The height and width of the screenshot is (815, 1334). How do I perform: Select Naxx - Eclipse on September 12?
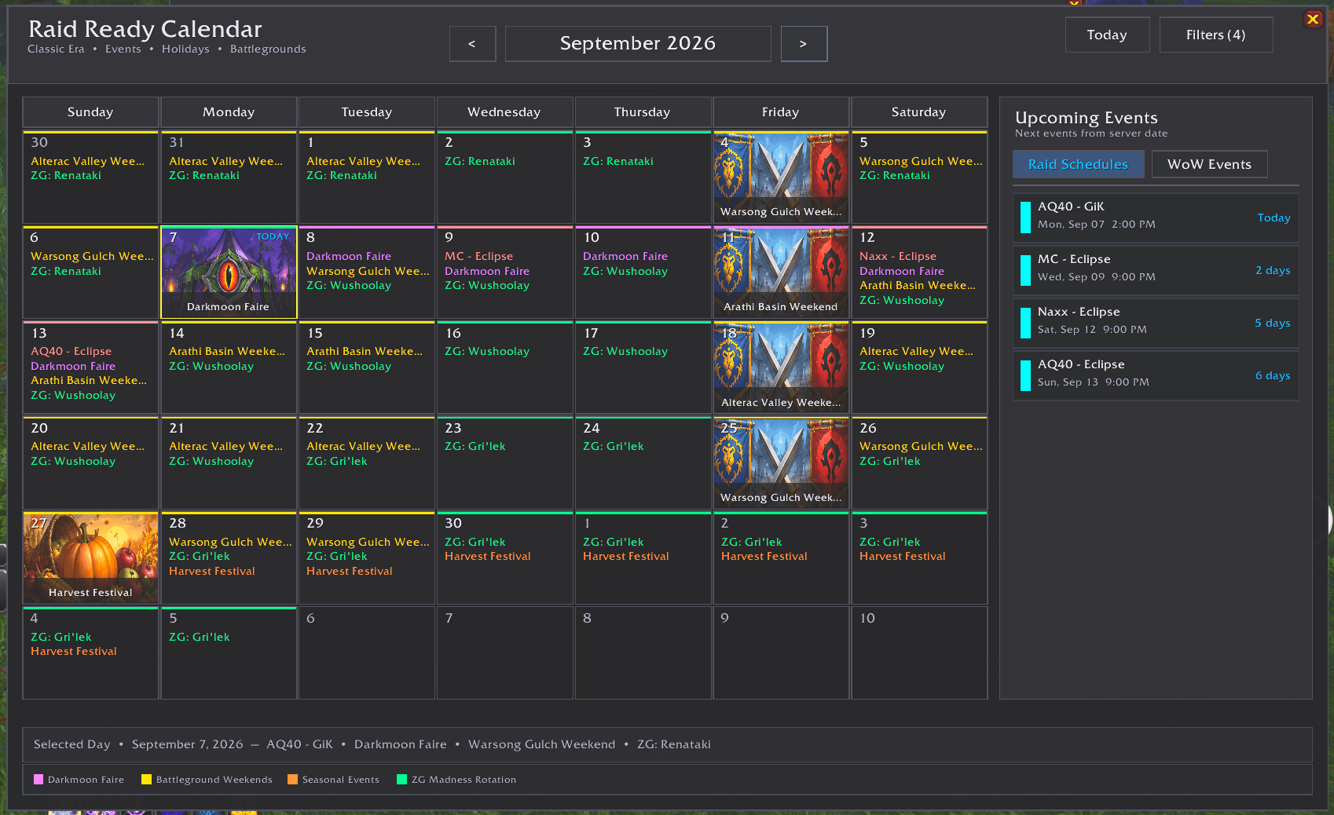point(898,257)
